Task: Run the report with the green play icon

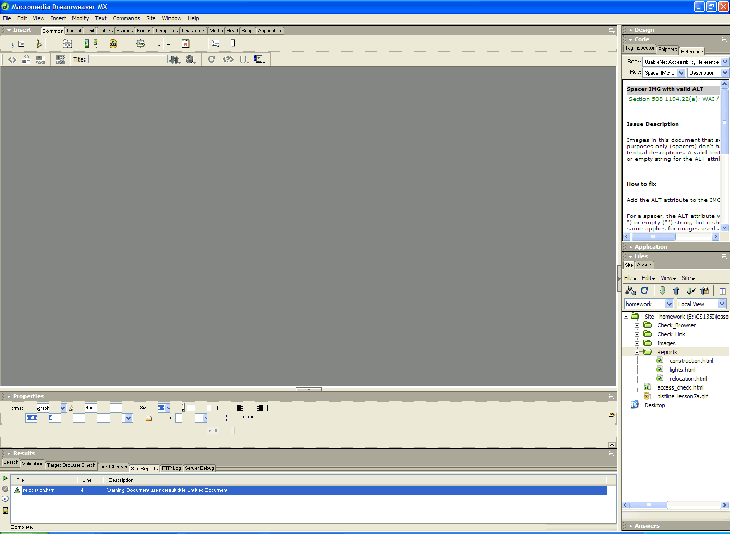Action: pos(5,478)
